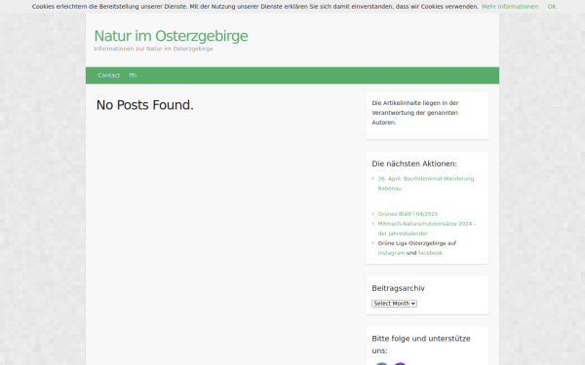This screenshot has width=585, height=365.
Task: Click the 'Bitte folge und unterstütze uns:' heading
Action: [x=421, y=345]
